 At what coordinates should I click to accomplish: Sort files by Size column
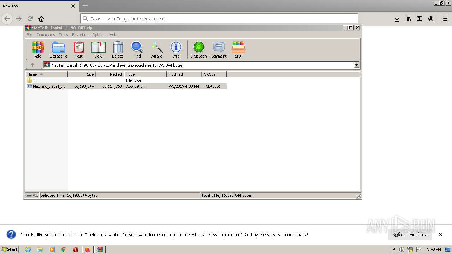click(x=82, y=74)
